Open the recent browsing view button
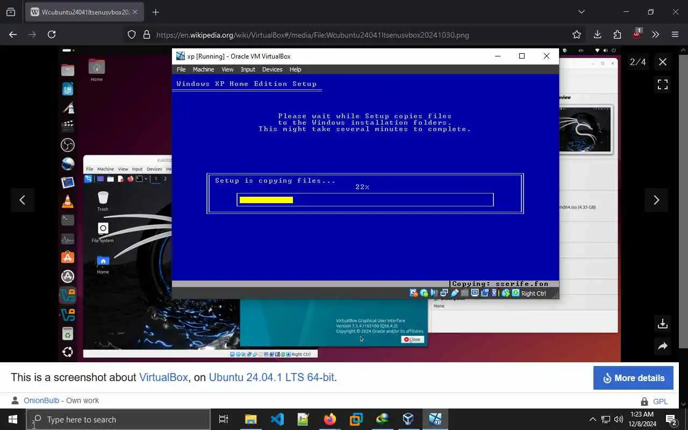 (11, 12)
